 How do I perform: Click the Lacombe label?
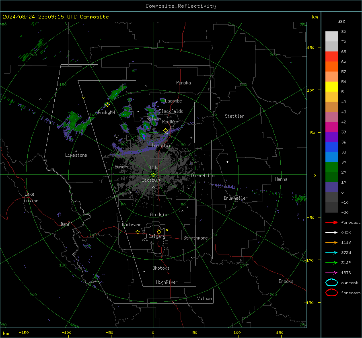[173, 101]
